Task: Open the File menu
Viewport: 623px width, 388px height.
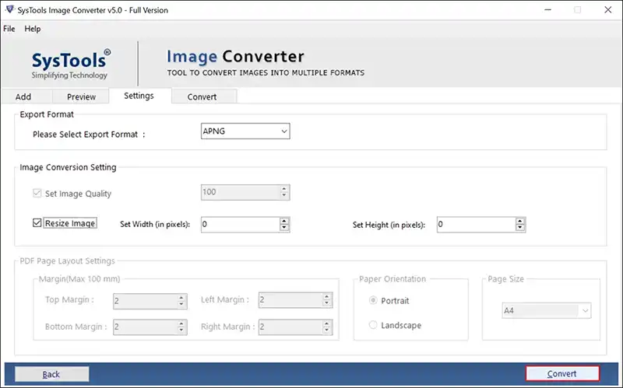Action: 9,29
